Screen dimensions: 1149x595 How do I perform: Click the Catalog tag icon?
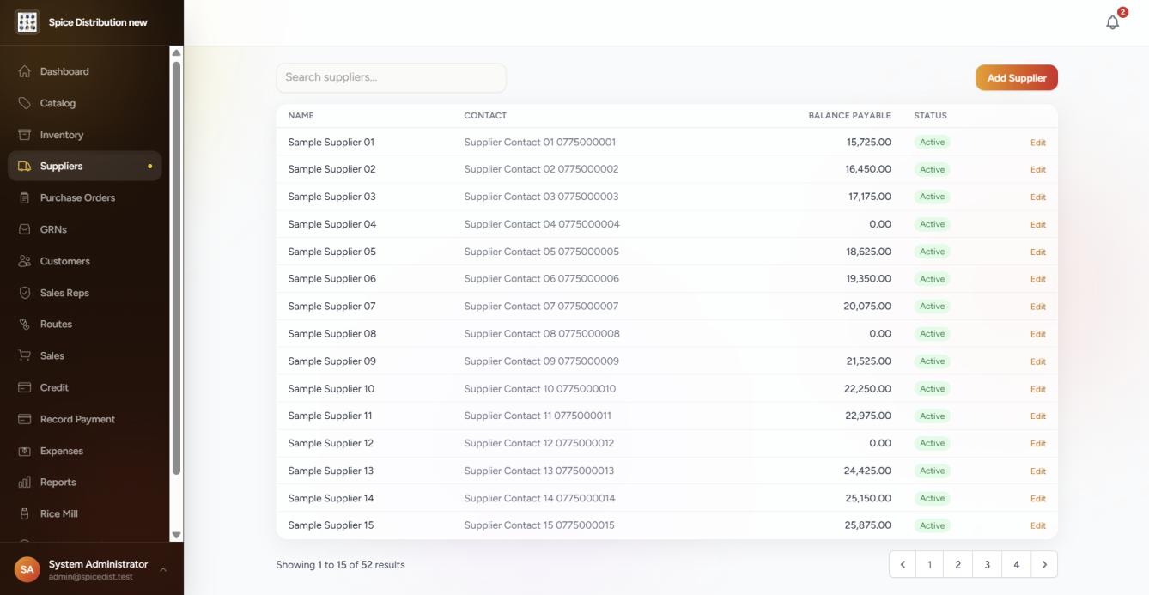[24, 103]
